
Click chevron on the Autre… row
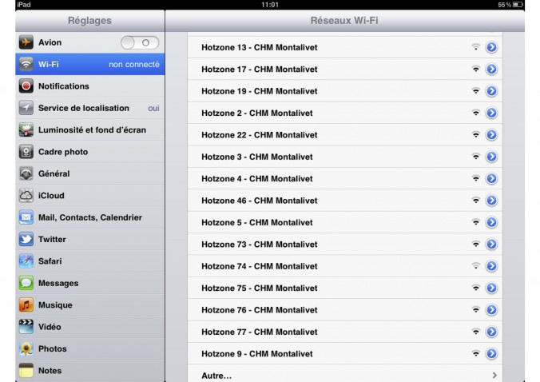[494, 375]
